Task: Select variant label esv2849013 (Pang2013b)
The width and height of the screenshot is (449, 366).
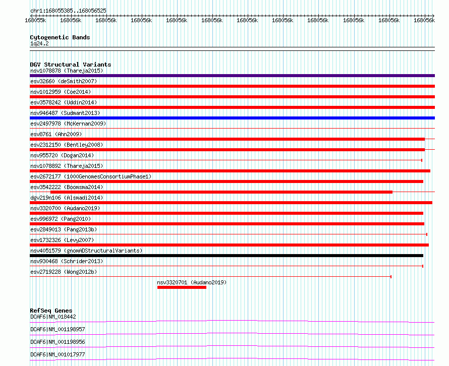Action: (64, 229)
